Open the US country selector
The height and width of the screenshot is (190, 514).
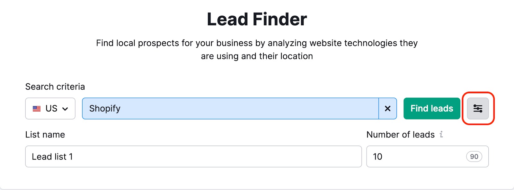[50, 109]
